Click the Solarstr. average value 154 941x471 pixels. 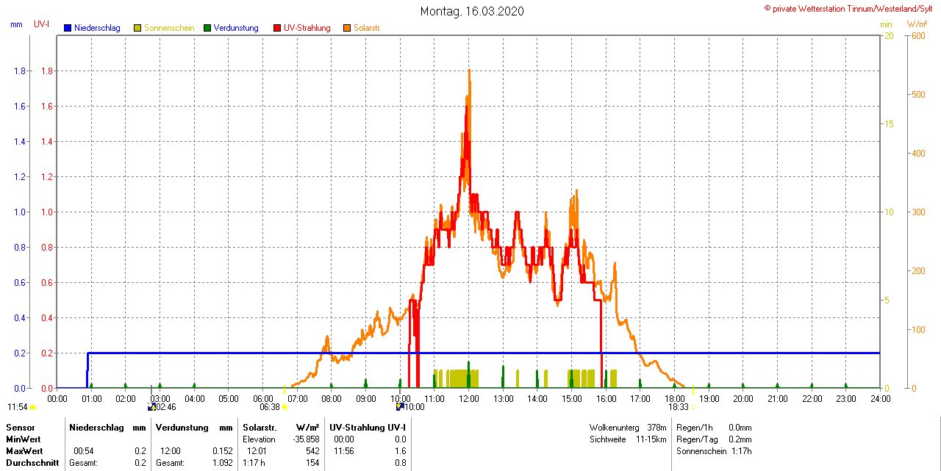(312, 463)
